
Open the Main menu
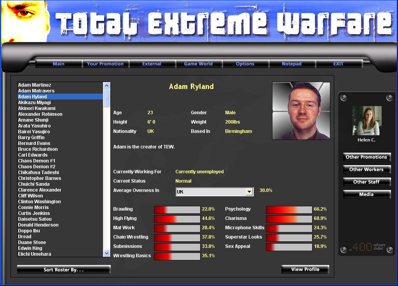[x=59, y=64]
